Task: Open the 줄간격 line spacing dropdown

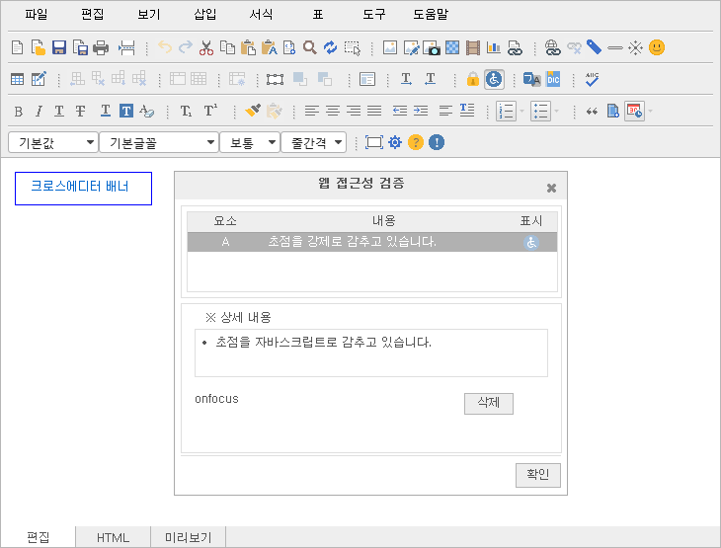Action: [314, 142]
